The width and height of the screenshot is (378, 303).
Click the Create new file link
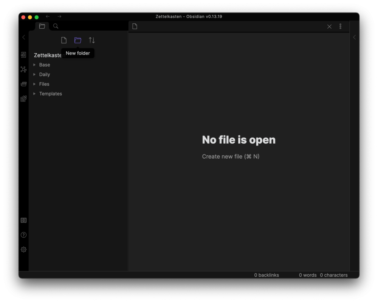click(x=231, y=156)
